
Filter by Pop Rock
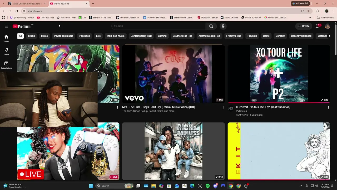(85, 36)
